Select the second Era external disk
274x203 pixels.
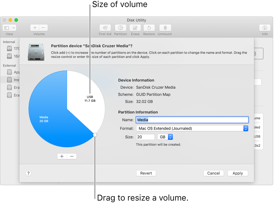(x=13, y=95)
